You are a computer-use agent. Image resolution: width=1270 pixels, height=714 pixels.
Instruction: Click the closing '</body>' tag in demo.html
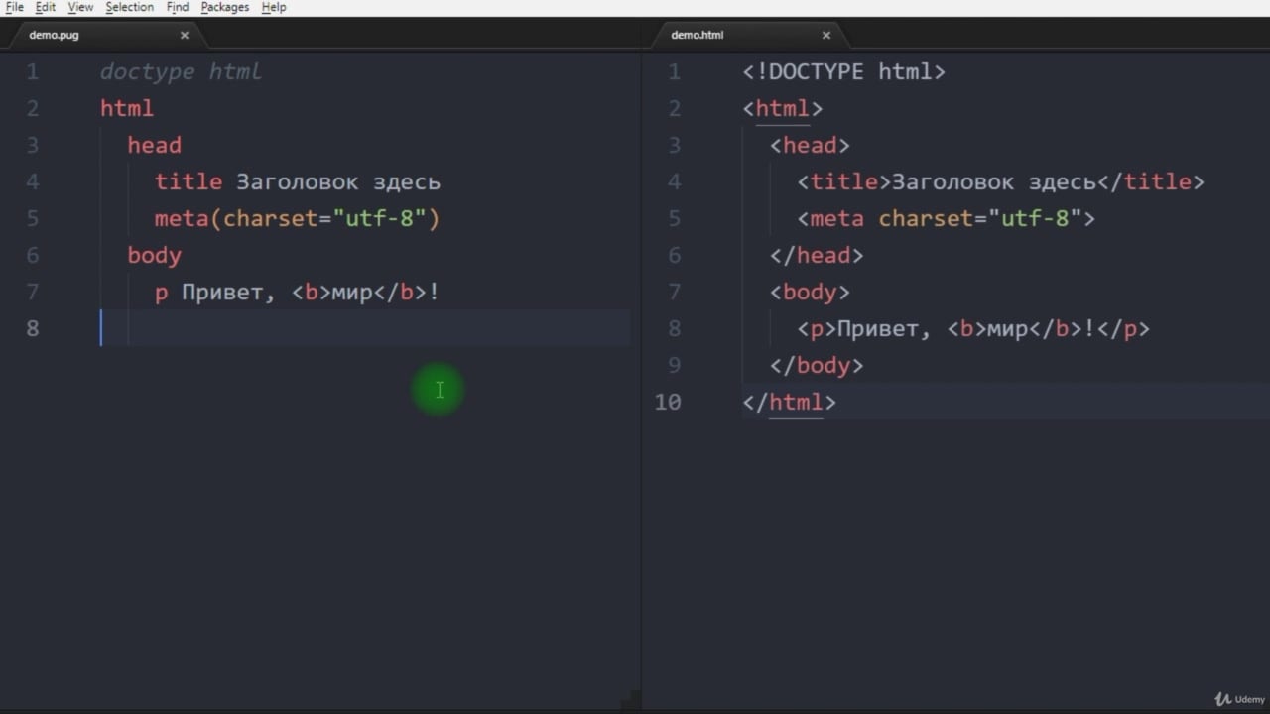(x=817, y=366)
